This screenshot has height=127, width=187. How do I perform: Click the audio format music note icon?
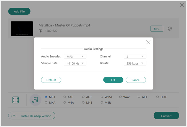coord(35,100)
